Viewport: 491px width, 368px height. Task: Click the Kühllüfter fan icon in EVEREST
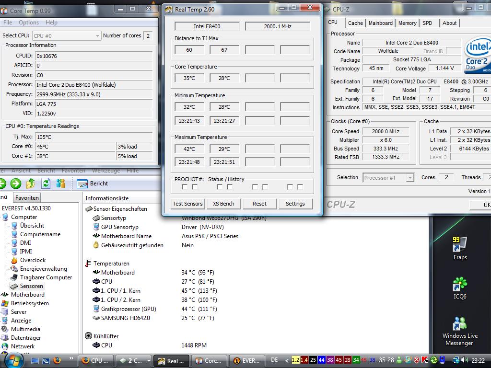pos(88,336)
